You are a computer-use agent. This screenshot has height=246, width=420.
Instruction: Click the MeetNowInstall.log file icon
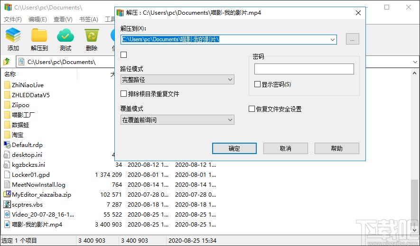(7, 185)
